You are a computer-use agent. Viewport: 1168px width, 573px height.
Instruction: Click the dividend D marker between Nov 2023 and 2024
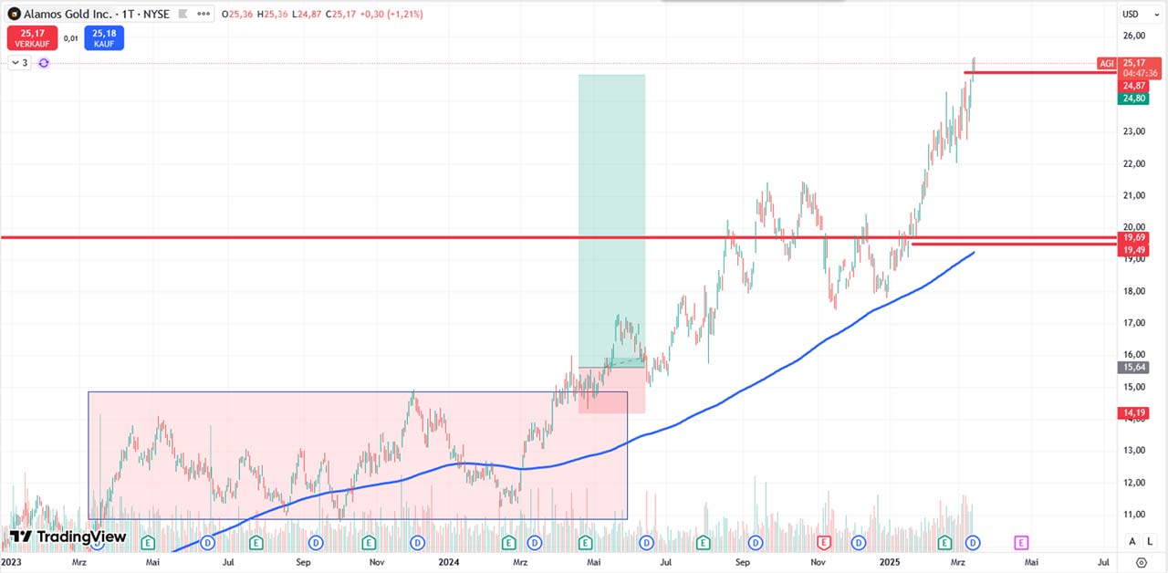coord(416,542)
